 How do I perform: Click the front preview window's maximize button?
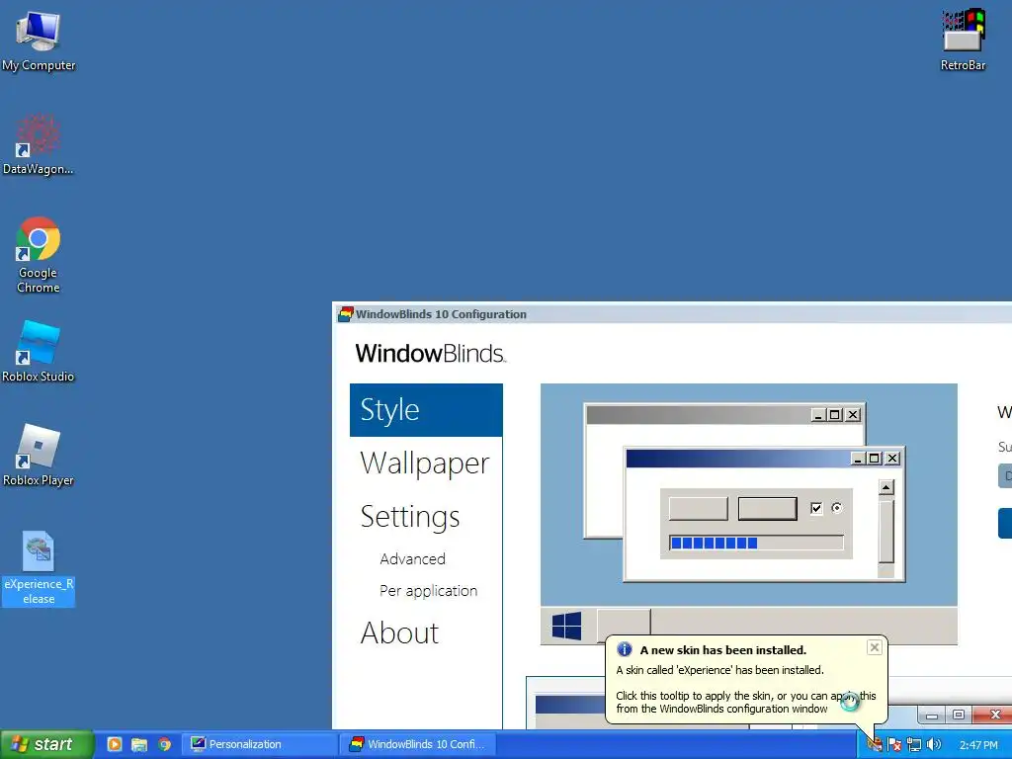pyautogui.click(x=875, y=459)
